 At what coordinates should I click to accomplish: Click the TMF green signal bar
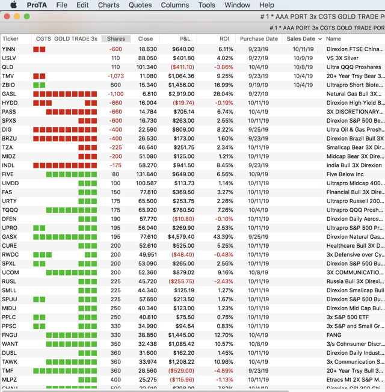[65, 371]
